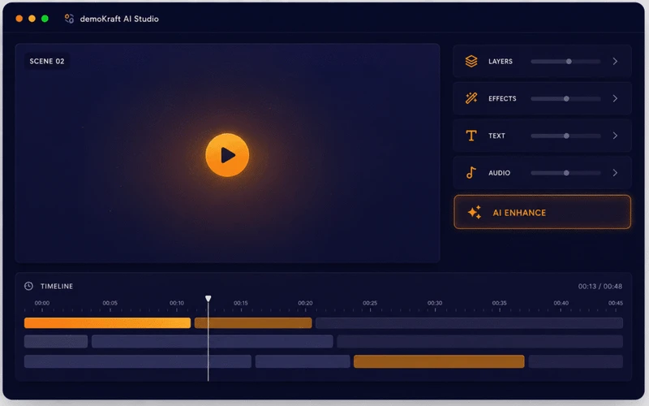Screen dimensions: 649x406
Task: Click the demoKraft AI Studio title
Action: click(x=119, y=19)
